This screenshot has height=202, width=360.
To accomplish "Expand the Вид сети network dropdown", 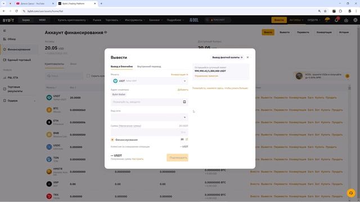I will click(149, 117).
